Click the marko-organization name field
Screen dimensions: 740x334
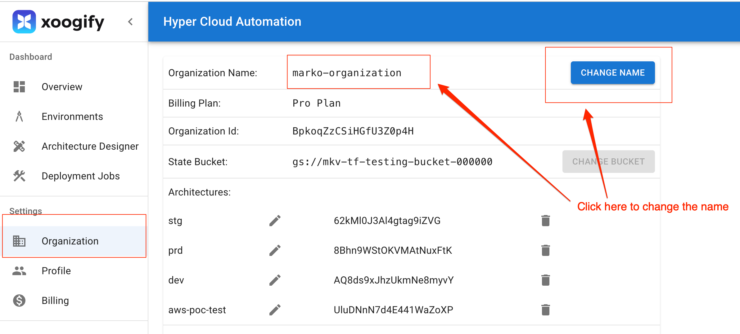pyautogui.click(x=347, y=73)
